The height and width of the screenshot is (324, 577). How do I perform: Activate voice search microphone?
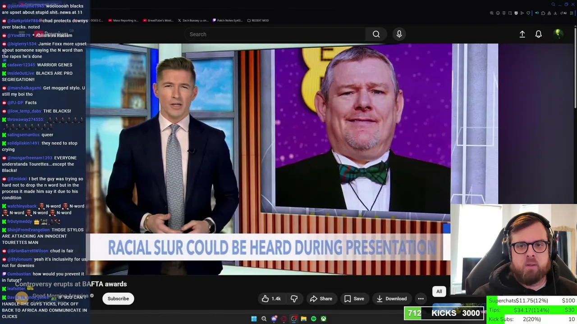[x=399, y=34]
